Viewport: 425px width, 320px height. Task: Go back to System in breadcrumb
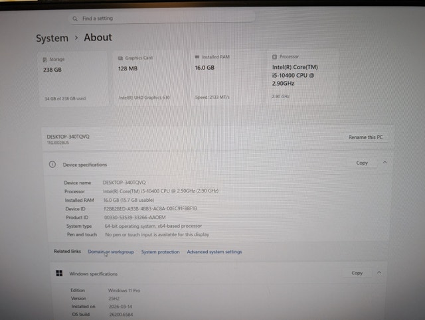pyautogui.click(x=52, y=39)
